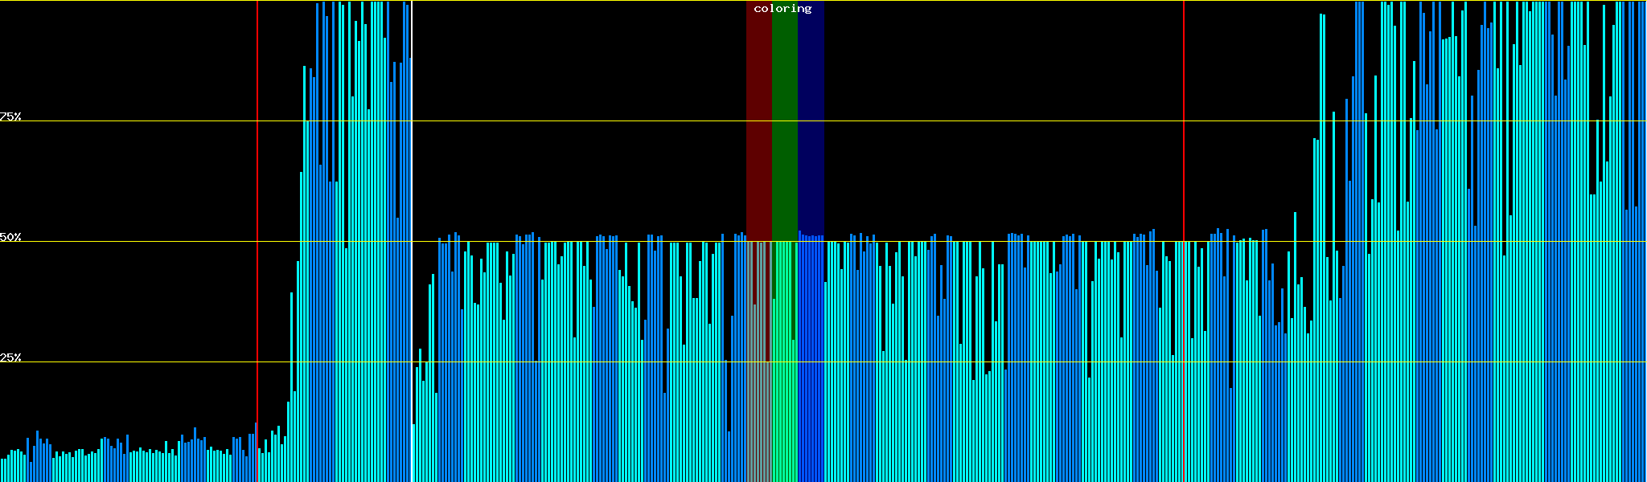Click the 25% axis label
The image size is (1647, 482).
(10, 357)
